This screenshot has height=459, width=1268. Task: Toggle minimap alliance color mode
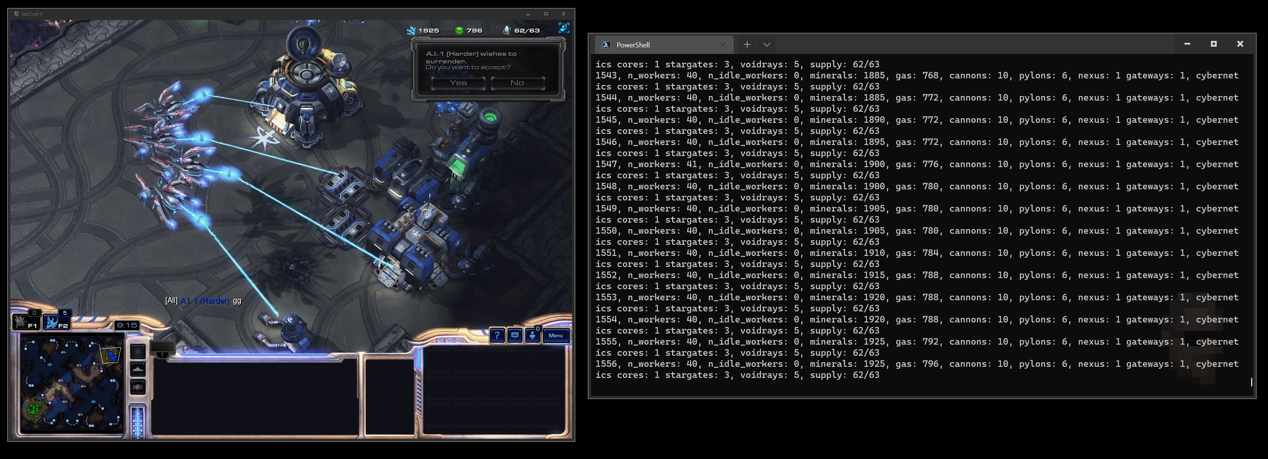coord(138,387)
